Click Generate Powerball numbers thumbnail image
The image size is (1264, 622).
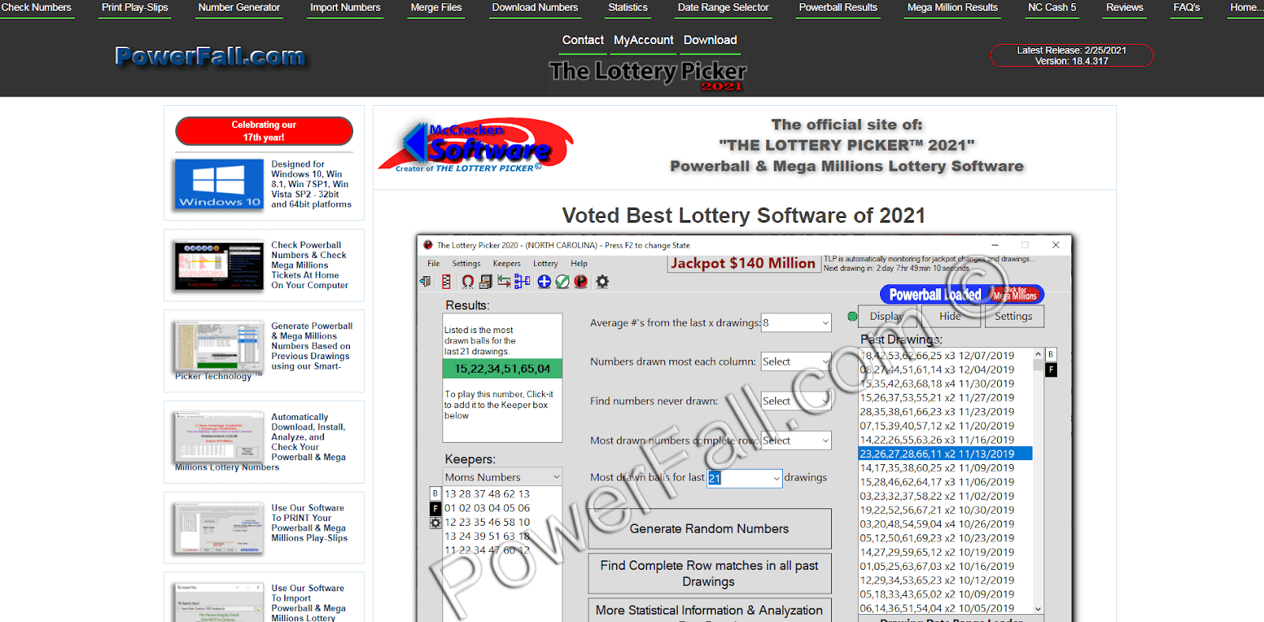pos(219,346)
